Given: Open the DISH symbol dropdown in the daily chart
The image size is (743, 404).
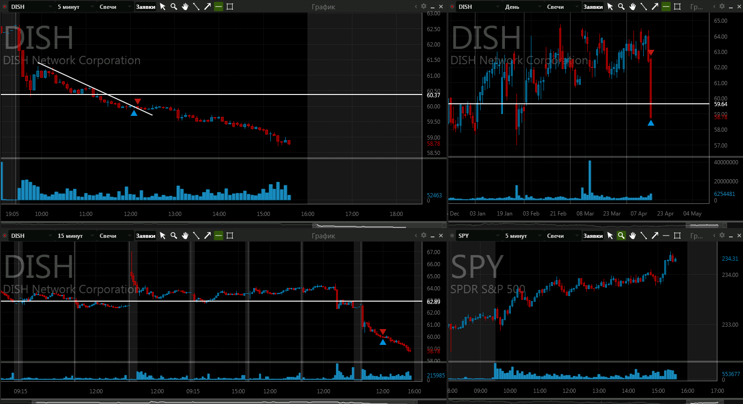Looking at the screenshot, I should coord(478,7).
